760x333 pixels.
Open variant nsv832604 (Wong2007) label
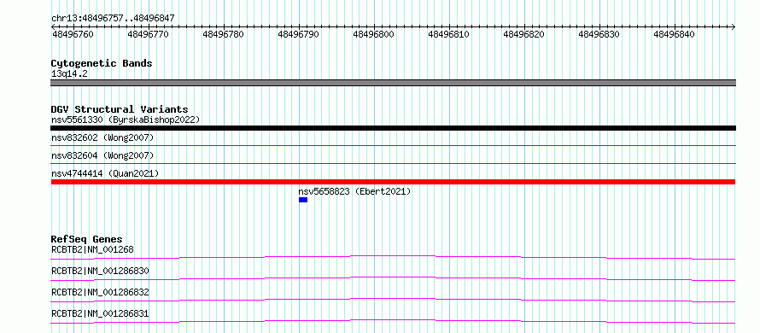coord(102,155)
